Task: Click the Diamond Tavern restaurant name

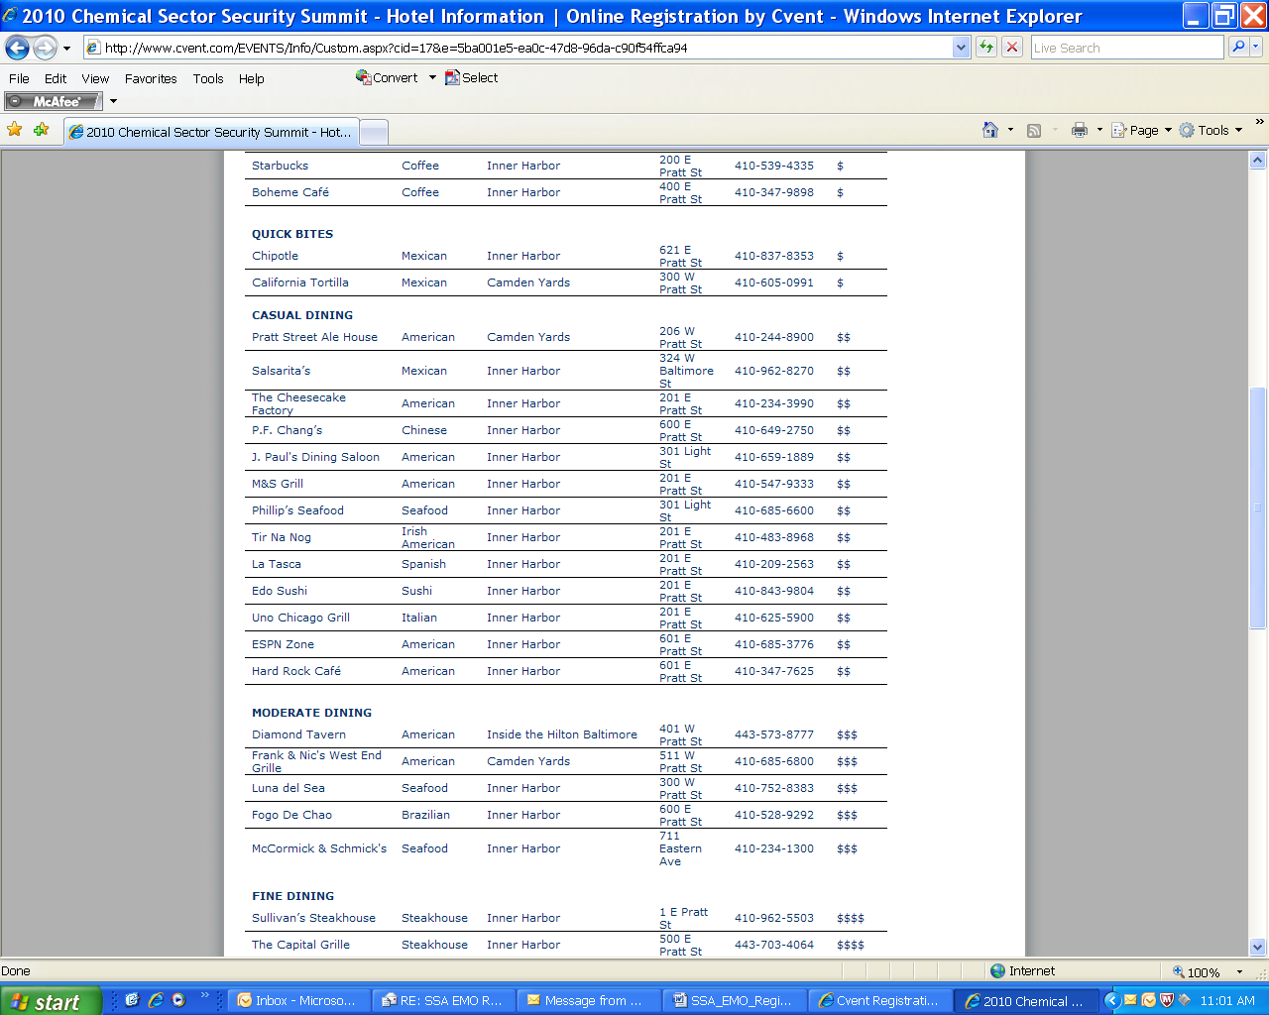Action: point(298,734)
